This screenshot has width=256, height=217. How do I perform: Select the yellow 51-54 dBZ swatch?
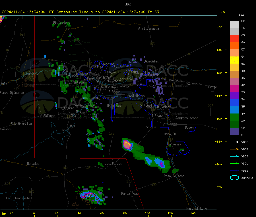(x=234, y=60)
